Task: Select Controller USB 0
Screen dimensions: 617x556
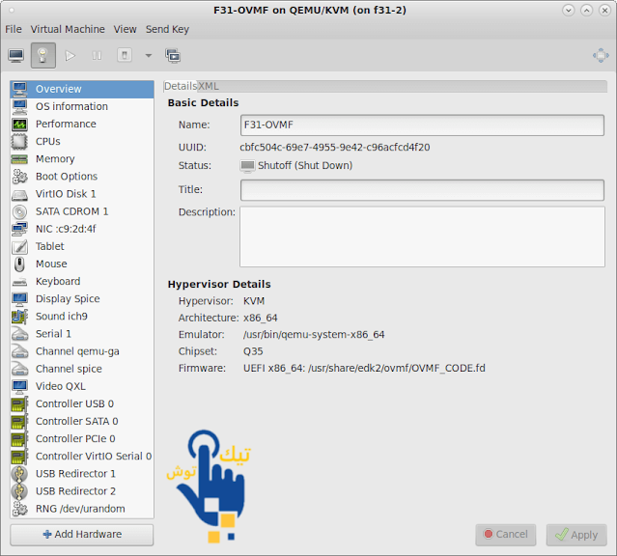Action: point(82,403)
